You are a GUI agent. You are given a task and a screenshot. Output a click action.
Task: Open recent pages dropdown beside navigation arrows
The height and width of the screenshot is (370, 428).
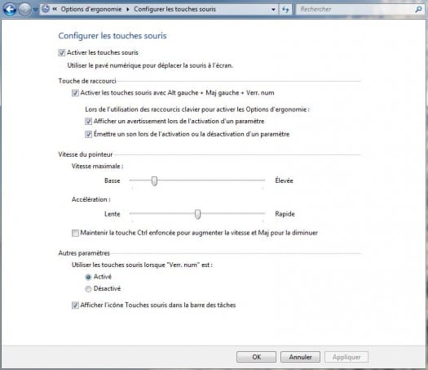[x=36, y=10]
